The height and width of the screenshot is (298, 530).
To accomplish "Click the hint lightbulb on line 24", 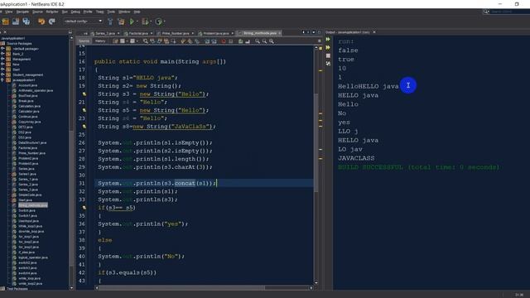I will [x=84, y=127].
